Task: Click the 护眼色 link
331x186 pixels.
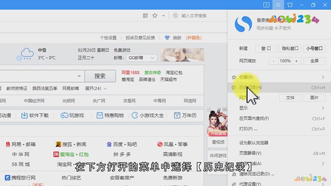Action: (194, 38)
